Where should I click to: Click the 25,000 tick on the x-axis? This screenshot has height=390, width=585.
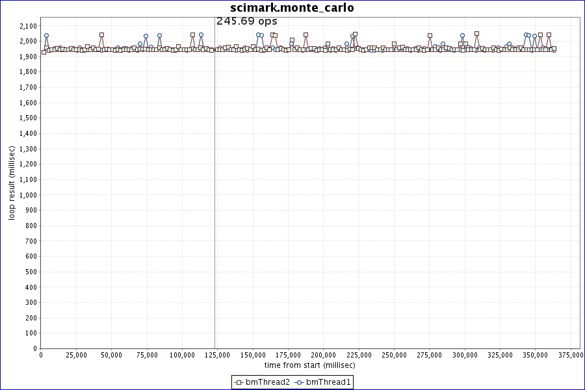[x=76, y=355]
